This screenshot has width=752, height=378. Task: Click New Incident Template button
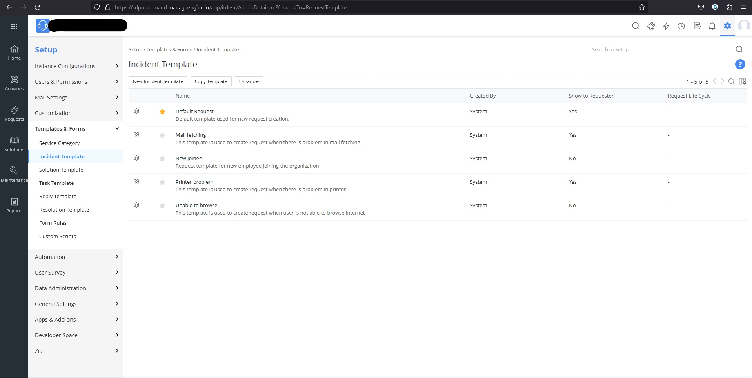(158, 81)
